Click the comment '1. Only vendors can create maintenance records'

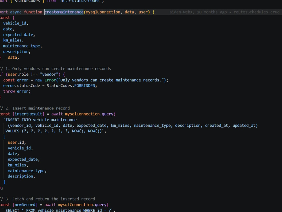click(x=55, y=69)
